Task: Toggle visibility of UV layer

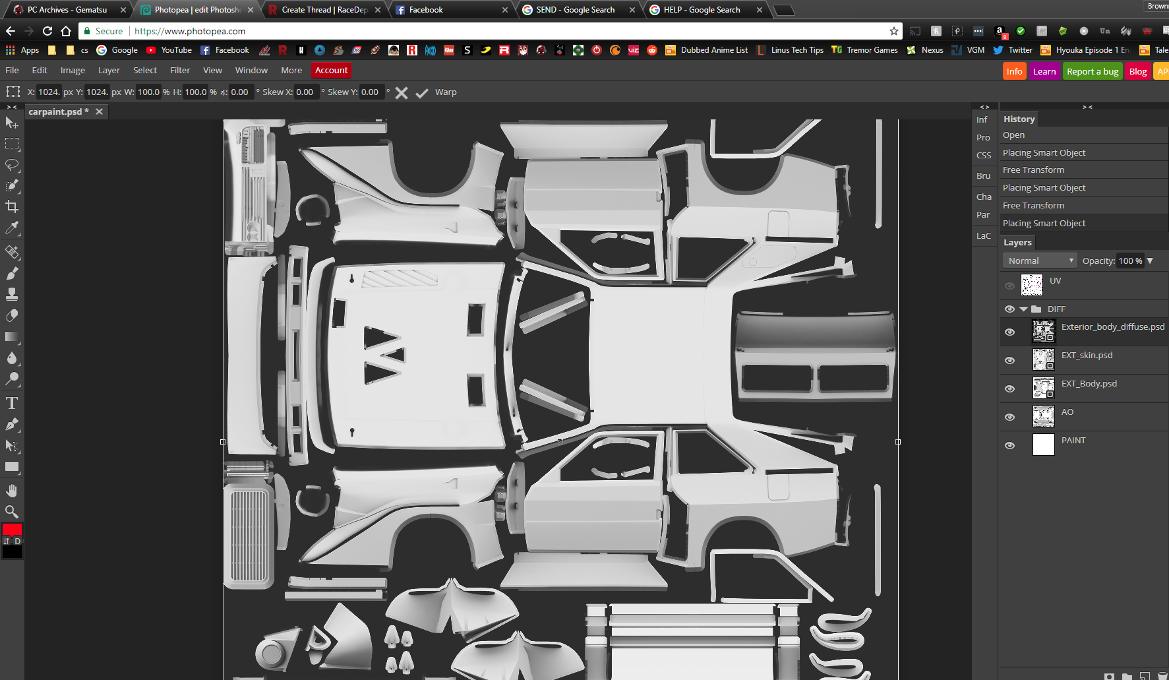Action: [1009, 286]
